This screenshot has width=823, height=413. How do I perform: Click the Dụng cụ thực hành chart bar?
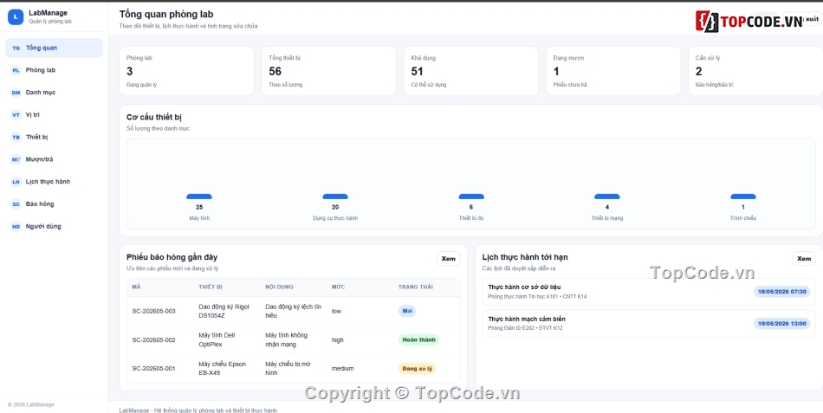click(335, 197)
